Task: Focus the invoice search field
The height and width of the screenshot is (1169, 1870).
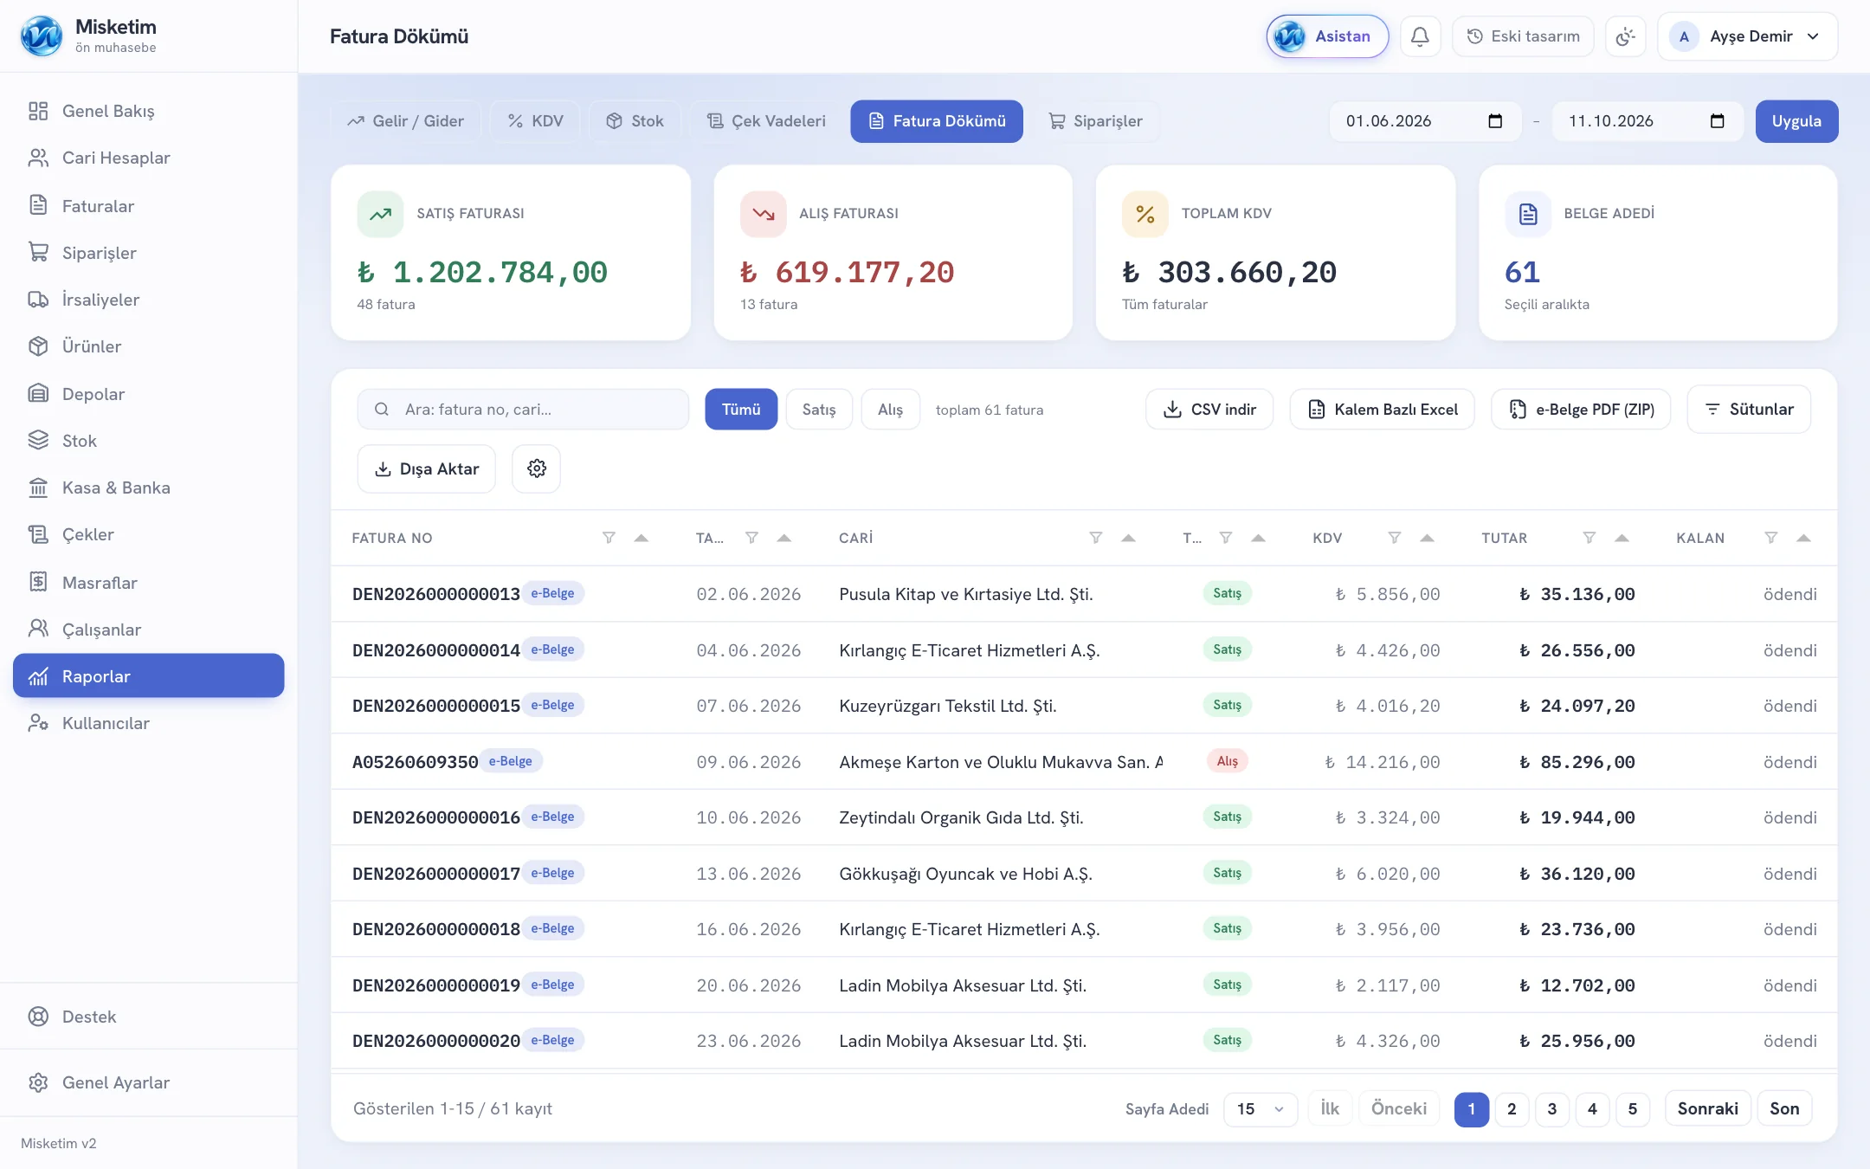Action: (523, 410)
